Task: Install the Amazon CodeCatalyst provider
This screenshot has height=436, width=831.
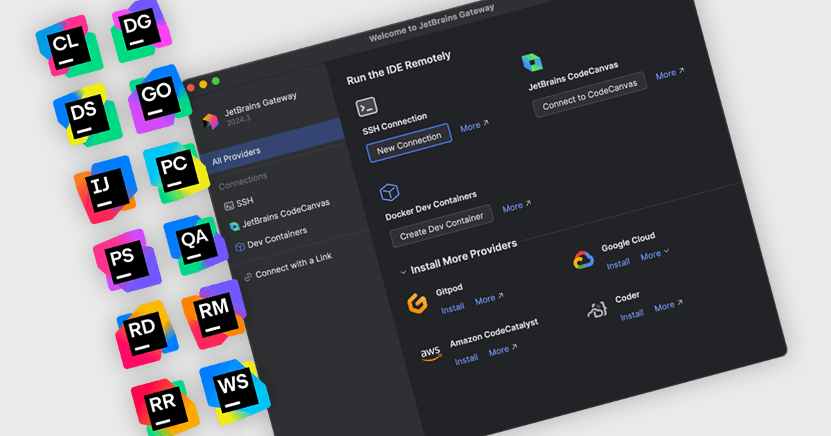Action: (467, 359)
